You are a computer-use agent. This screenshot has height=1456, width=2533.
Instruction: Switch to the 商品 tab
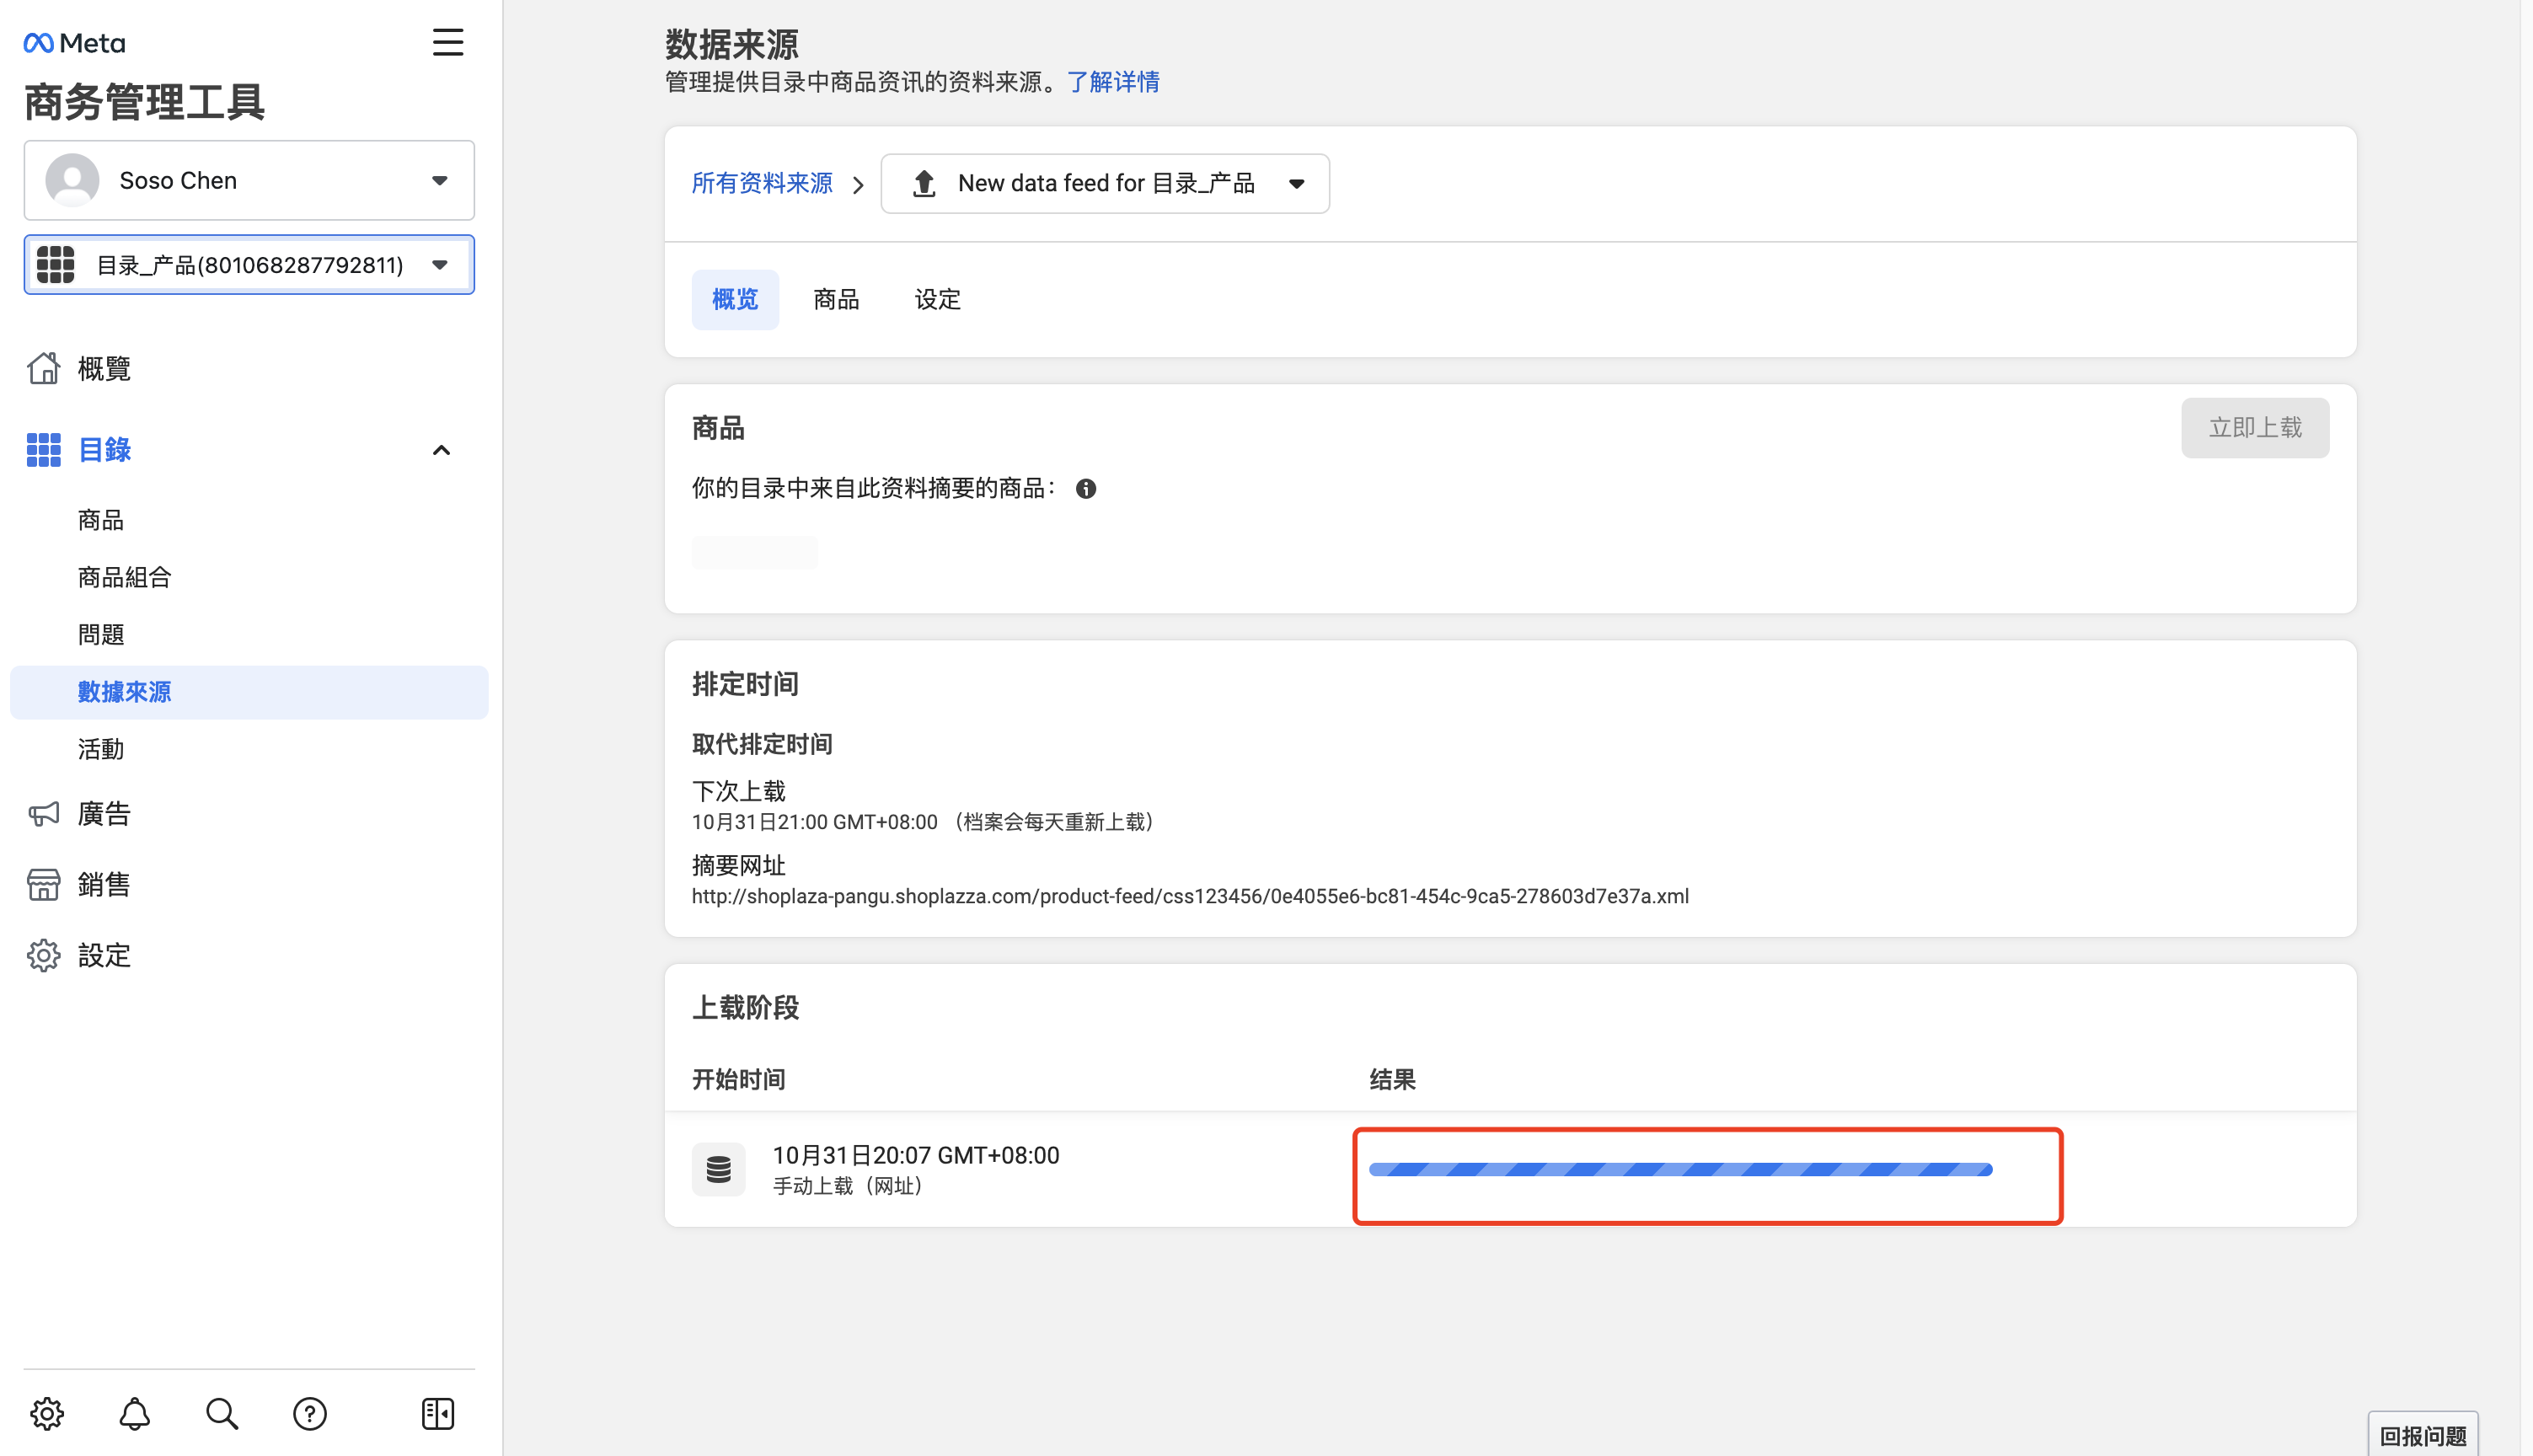click(836, 299)
